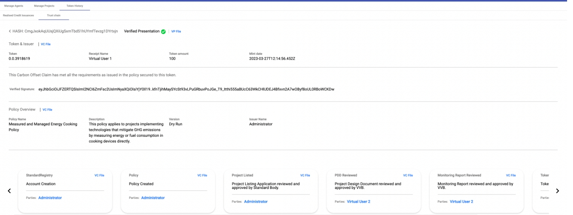Open the Manage Agents tab
The width and height of the screenshot is (573, 215).
[14, 6]
